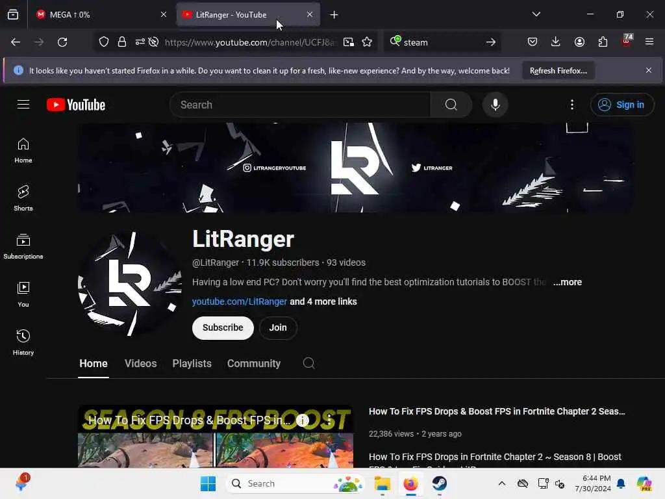
Task: Click the YouTube search magnifier button
Action: (x=451, y=105)
